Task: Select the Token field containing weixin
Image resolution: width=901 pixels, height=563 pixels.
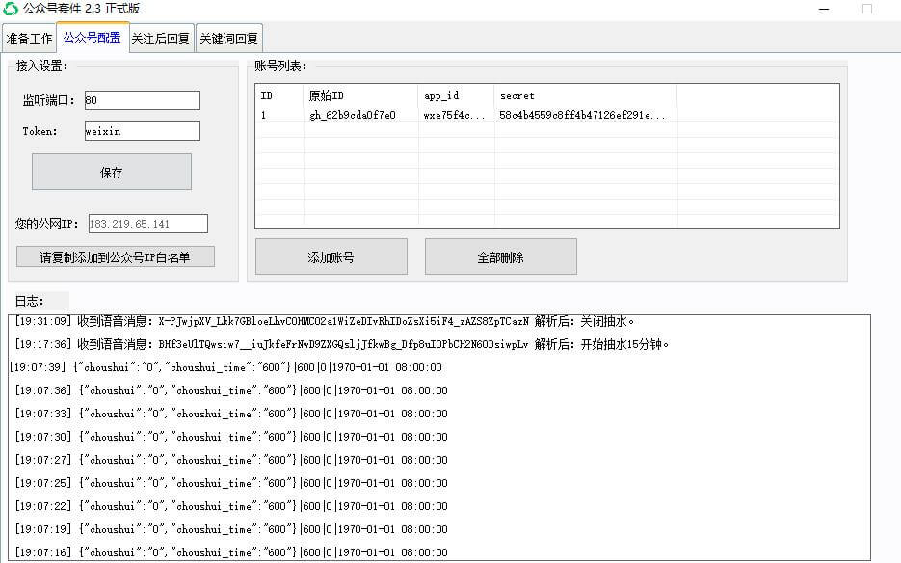Action: (142, 131)
